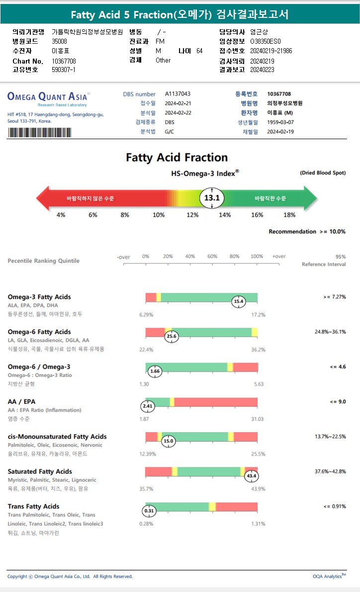Image resolution: width=360 pixels, height=592 pixels.
Task: Click the OQA Analytics footer text
Action: tap(329, 576)
